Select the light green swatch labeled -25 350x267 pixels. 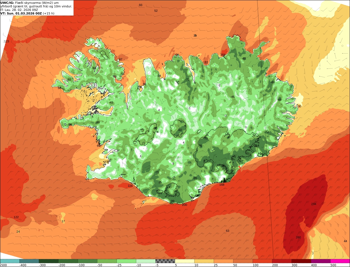click(126, 261)
